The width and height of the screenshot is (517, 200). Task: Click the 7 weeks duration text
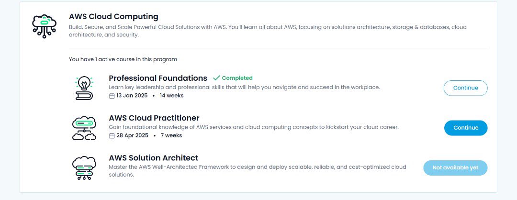pyautogui.click(x=171, y=135)
